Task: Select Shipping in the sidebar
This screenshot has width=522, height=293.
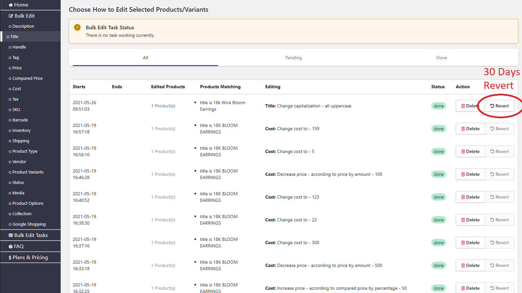Action: [30, 141]
